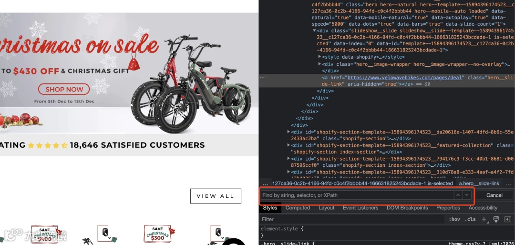
Task: Click the electric bikes hero image
Action: point(191,84)
